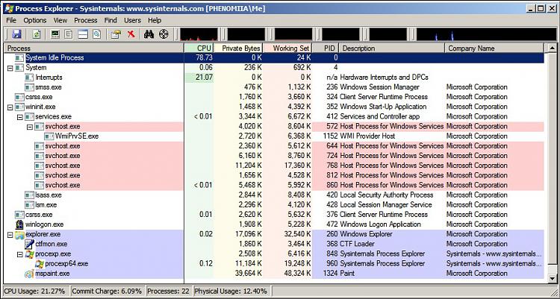
Task: Click the WmiPrvSE.exe process icon
Action: coord(49,136)
